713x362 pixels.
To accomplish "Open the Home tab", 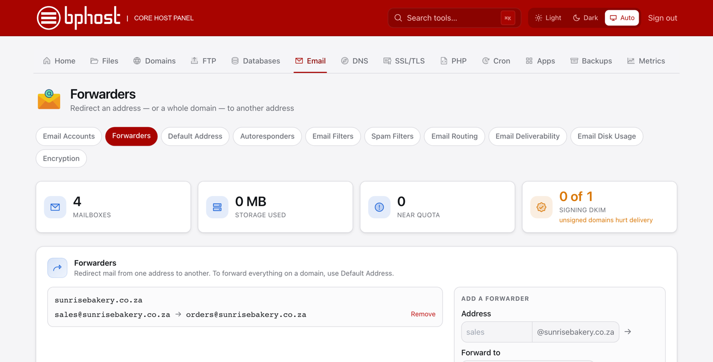I will tap(59, 61).
